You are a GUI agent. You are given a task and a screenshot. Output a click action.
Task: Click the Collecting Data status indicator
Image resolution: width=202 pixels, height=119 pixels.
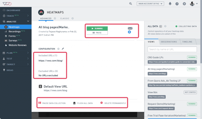[x=186, y=26]
